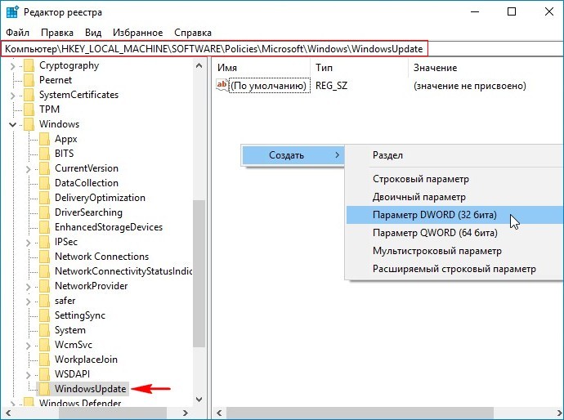Image resolution: width=564 pixels, height=420 pixels.
Task: Click the WorkplaceJoin folder icon
Action: (44, 360)
